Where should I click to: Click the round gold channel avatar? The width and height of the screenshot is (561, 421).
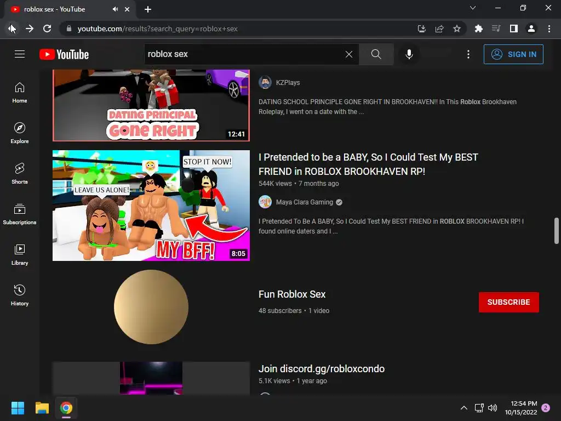[x=151, y=307]
